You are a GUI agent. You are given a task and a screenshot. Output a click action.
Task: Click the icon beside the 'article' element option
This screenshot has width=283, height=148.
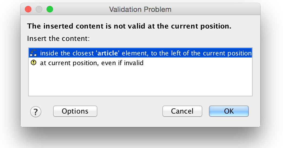(x=34, y=53)
